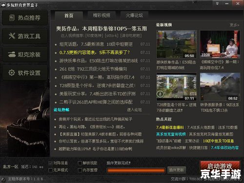The image size is (244, 183).
Task: Open yellow news item 0.7.5更新内容简表
Action: [x=95, y=53]
